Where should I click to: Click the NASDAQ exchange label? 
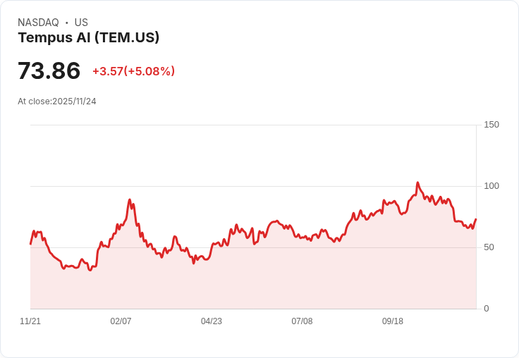pyautogui.click(x=38, y=23)
